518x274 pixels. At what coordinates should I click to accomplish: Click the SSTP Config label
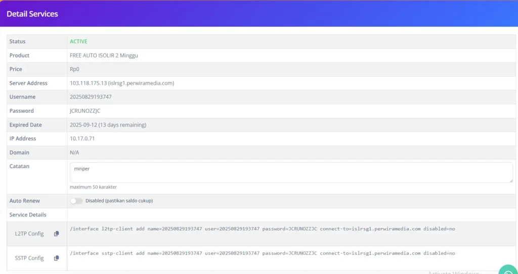[x=29, y=258]
